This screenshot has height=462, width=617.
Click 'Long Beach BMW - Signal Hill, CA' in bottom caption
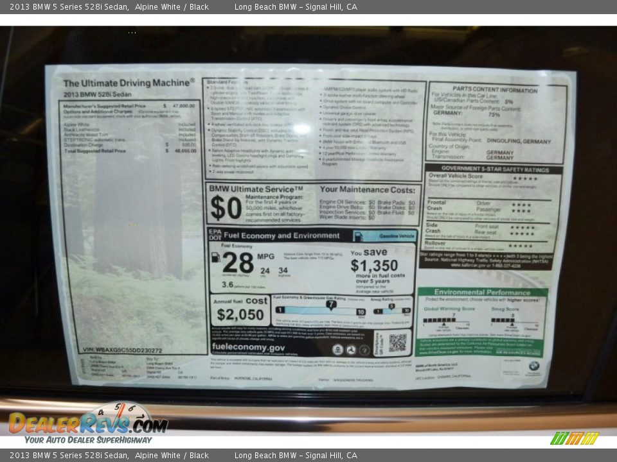coord(295,456)
